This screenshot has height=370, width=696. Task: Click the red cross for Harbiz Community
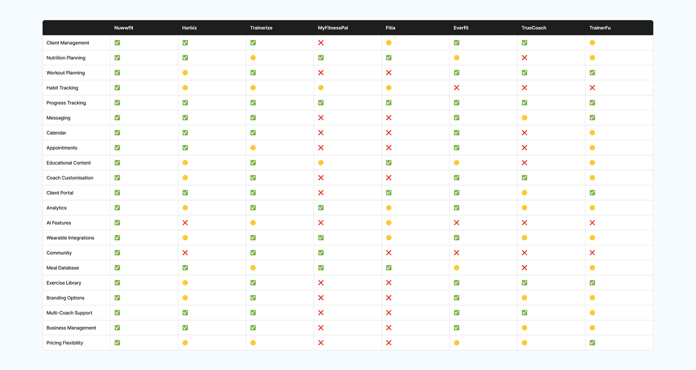(185, 253)
